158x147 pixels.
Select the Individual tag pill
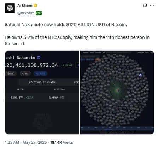[11, 73]
